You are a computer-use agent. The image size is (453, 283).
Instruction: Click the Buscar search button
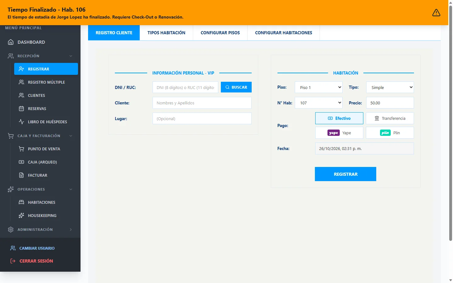click(236, 87)
